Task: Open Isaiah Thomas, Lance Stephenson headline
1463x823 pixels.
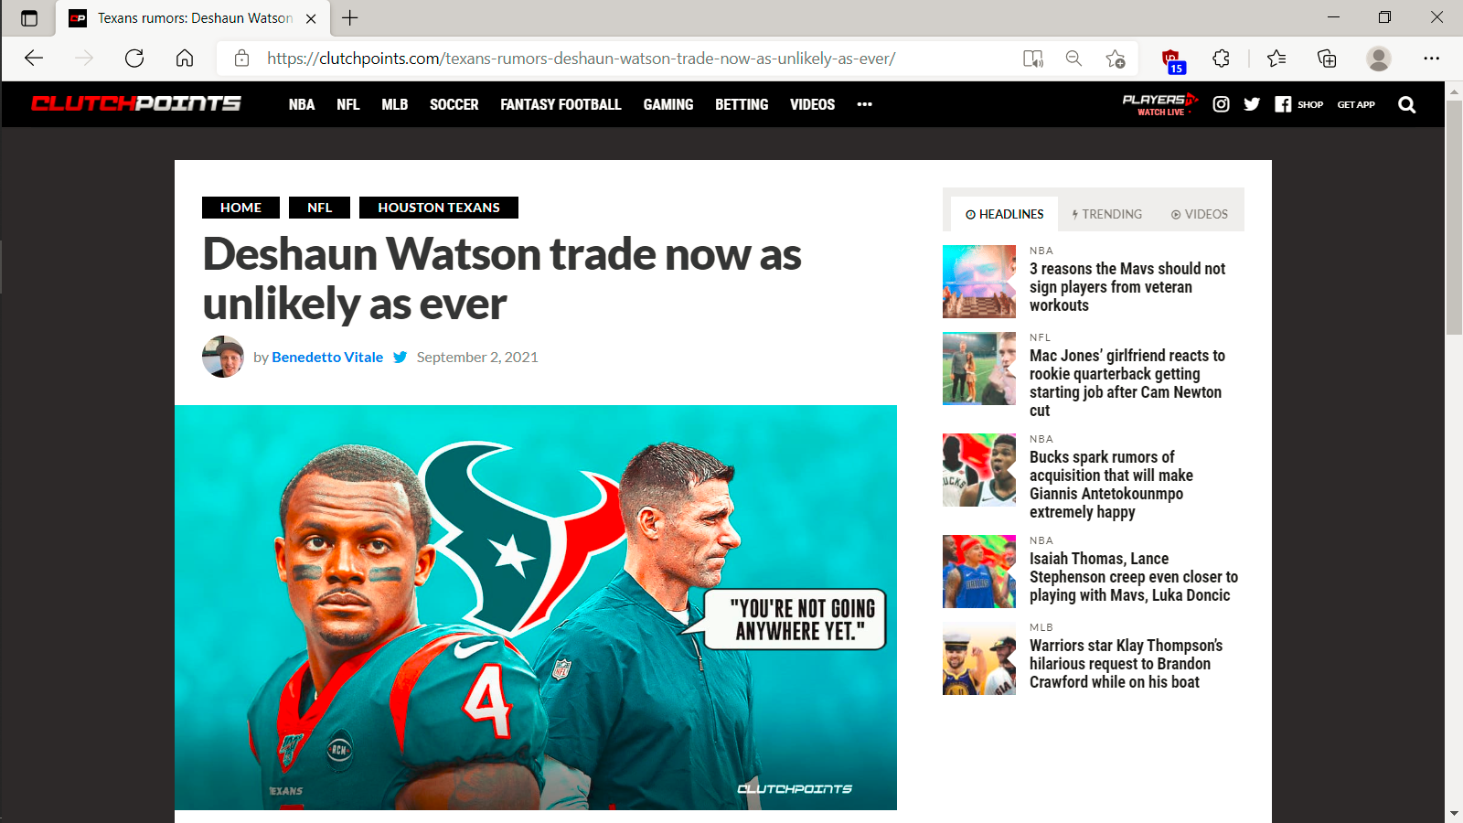Action: [x=1134, y=577]
